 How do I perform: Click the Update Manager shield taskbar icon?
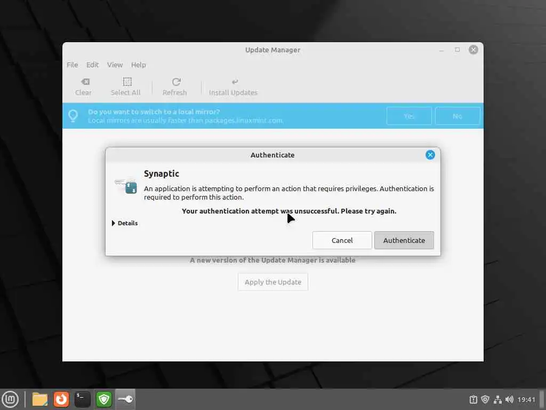(x=104, y=399)
